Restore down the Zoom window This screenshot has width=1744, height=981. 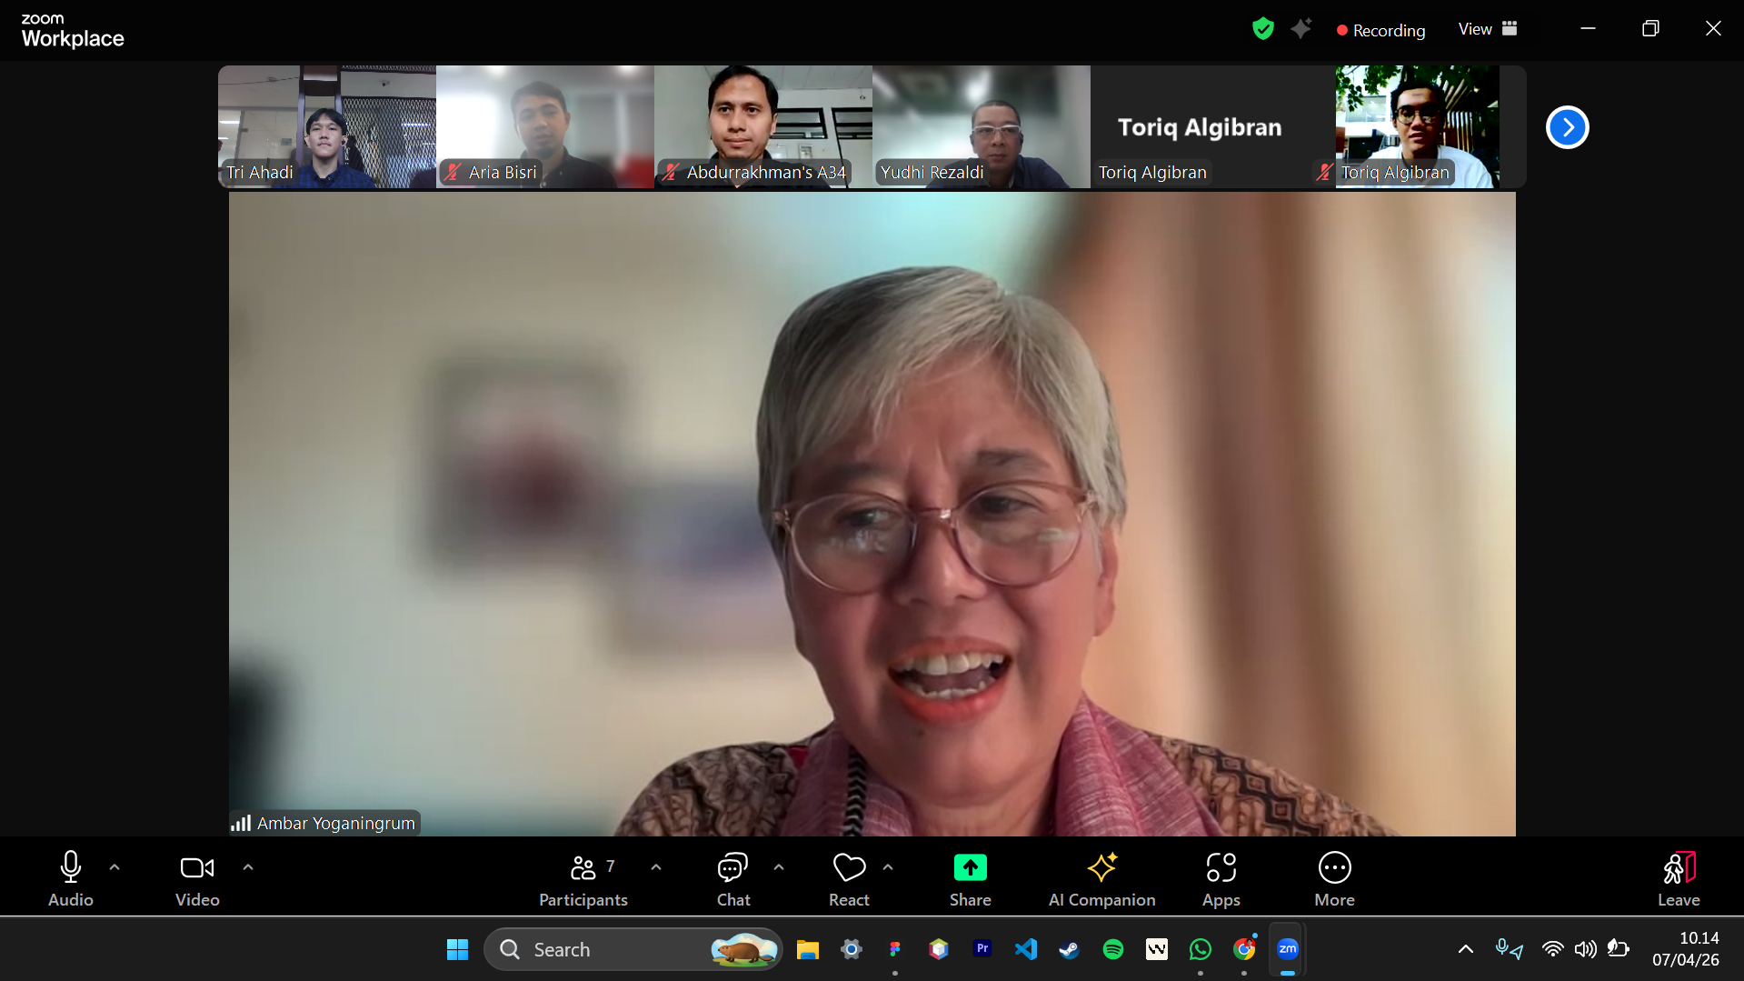pyautogui.click(x=1650, y=28)
